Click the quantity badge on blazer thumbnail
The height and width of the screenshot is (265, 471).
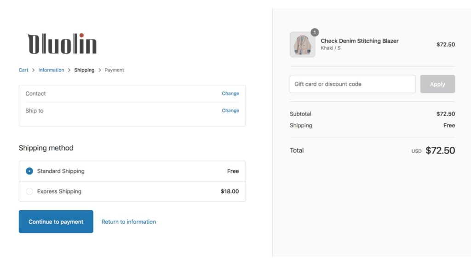(x=315, y=32)
